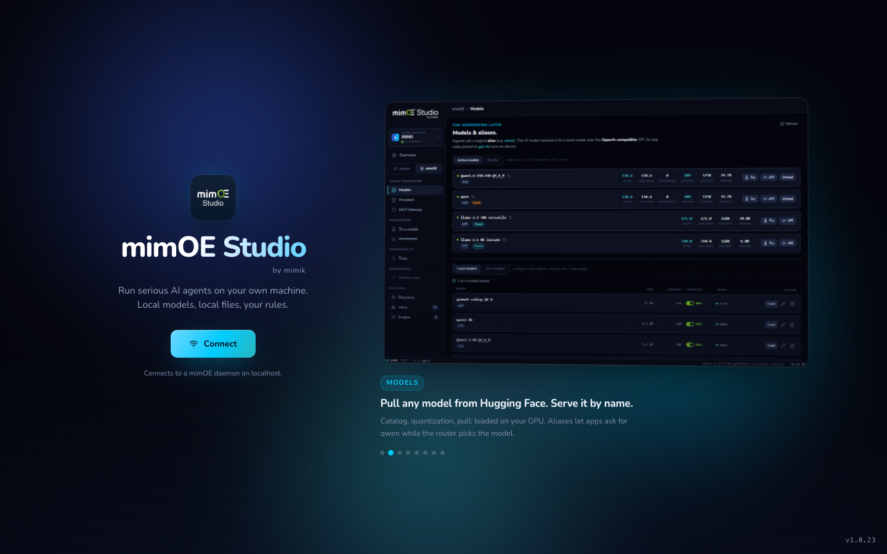Image resolution: width=887 pixels, height=554 pixels.
Task: Click the v1.0.23 version label
Action: tap(861, 540)
